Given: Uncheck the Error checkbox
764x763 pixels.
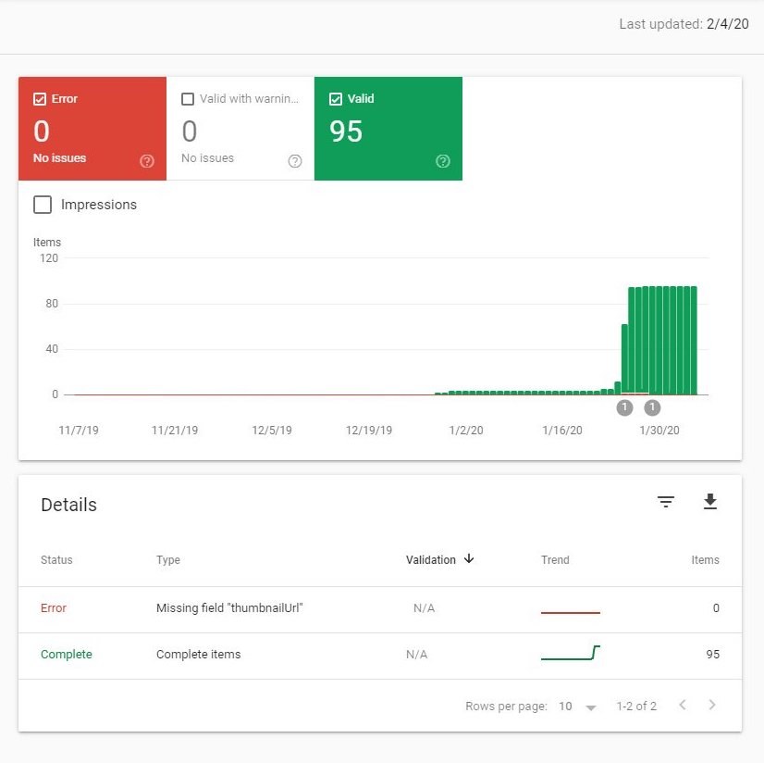Looking at the screenshot, I should click(x=40, y=99).
